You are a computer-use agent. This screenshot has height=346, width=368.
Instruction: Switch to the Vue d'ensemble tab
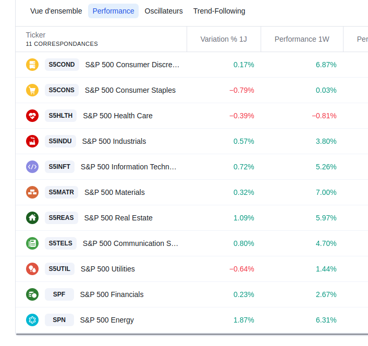[x=56, y=11]
